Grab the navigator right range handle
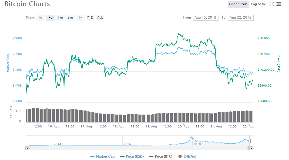Image resolution: width=289 pixels, height=160 pixels. pyautogui.click(x=249, y=141)
